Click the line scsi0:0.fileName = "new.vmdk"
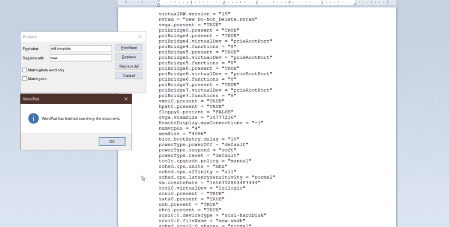This screenshot has height=227, width=449. [203, 220]
